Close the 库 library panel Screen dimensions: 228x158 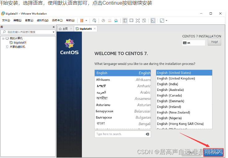[x=54, y=27]
